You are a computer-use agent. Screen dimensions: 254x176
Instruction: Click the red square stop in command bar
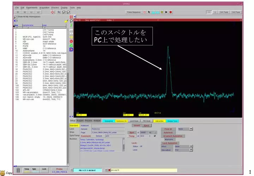[109, 170]
